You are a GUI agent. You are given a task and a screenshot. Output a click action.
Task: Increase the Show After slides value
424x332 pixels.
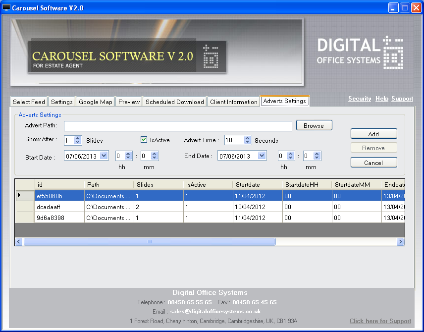pos(78,138)
